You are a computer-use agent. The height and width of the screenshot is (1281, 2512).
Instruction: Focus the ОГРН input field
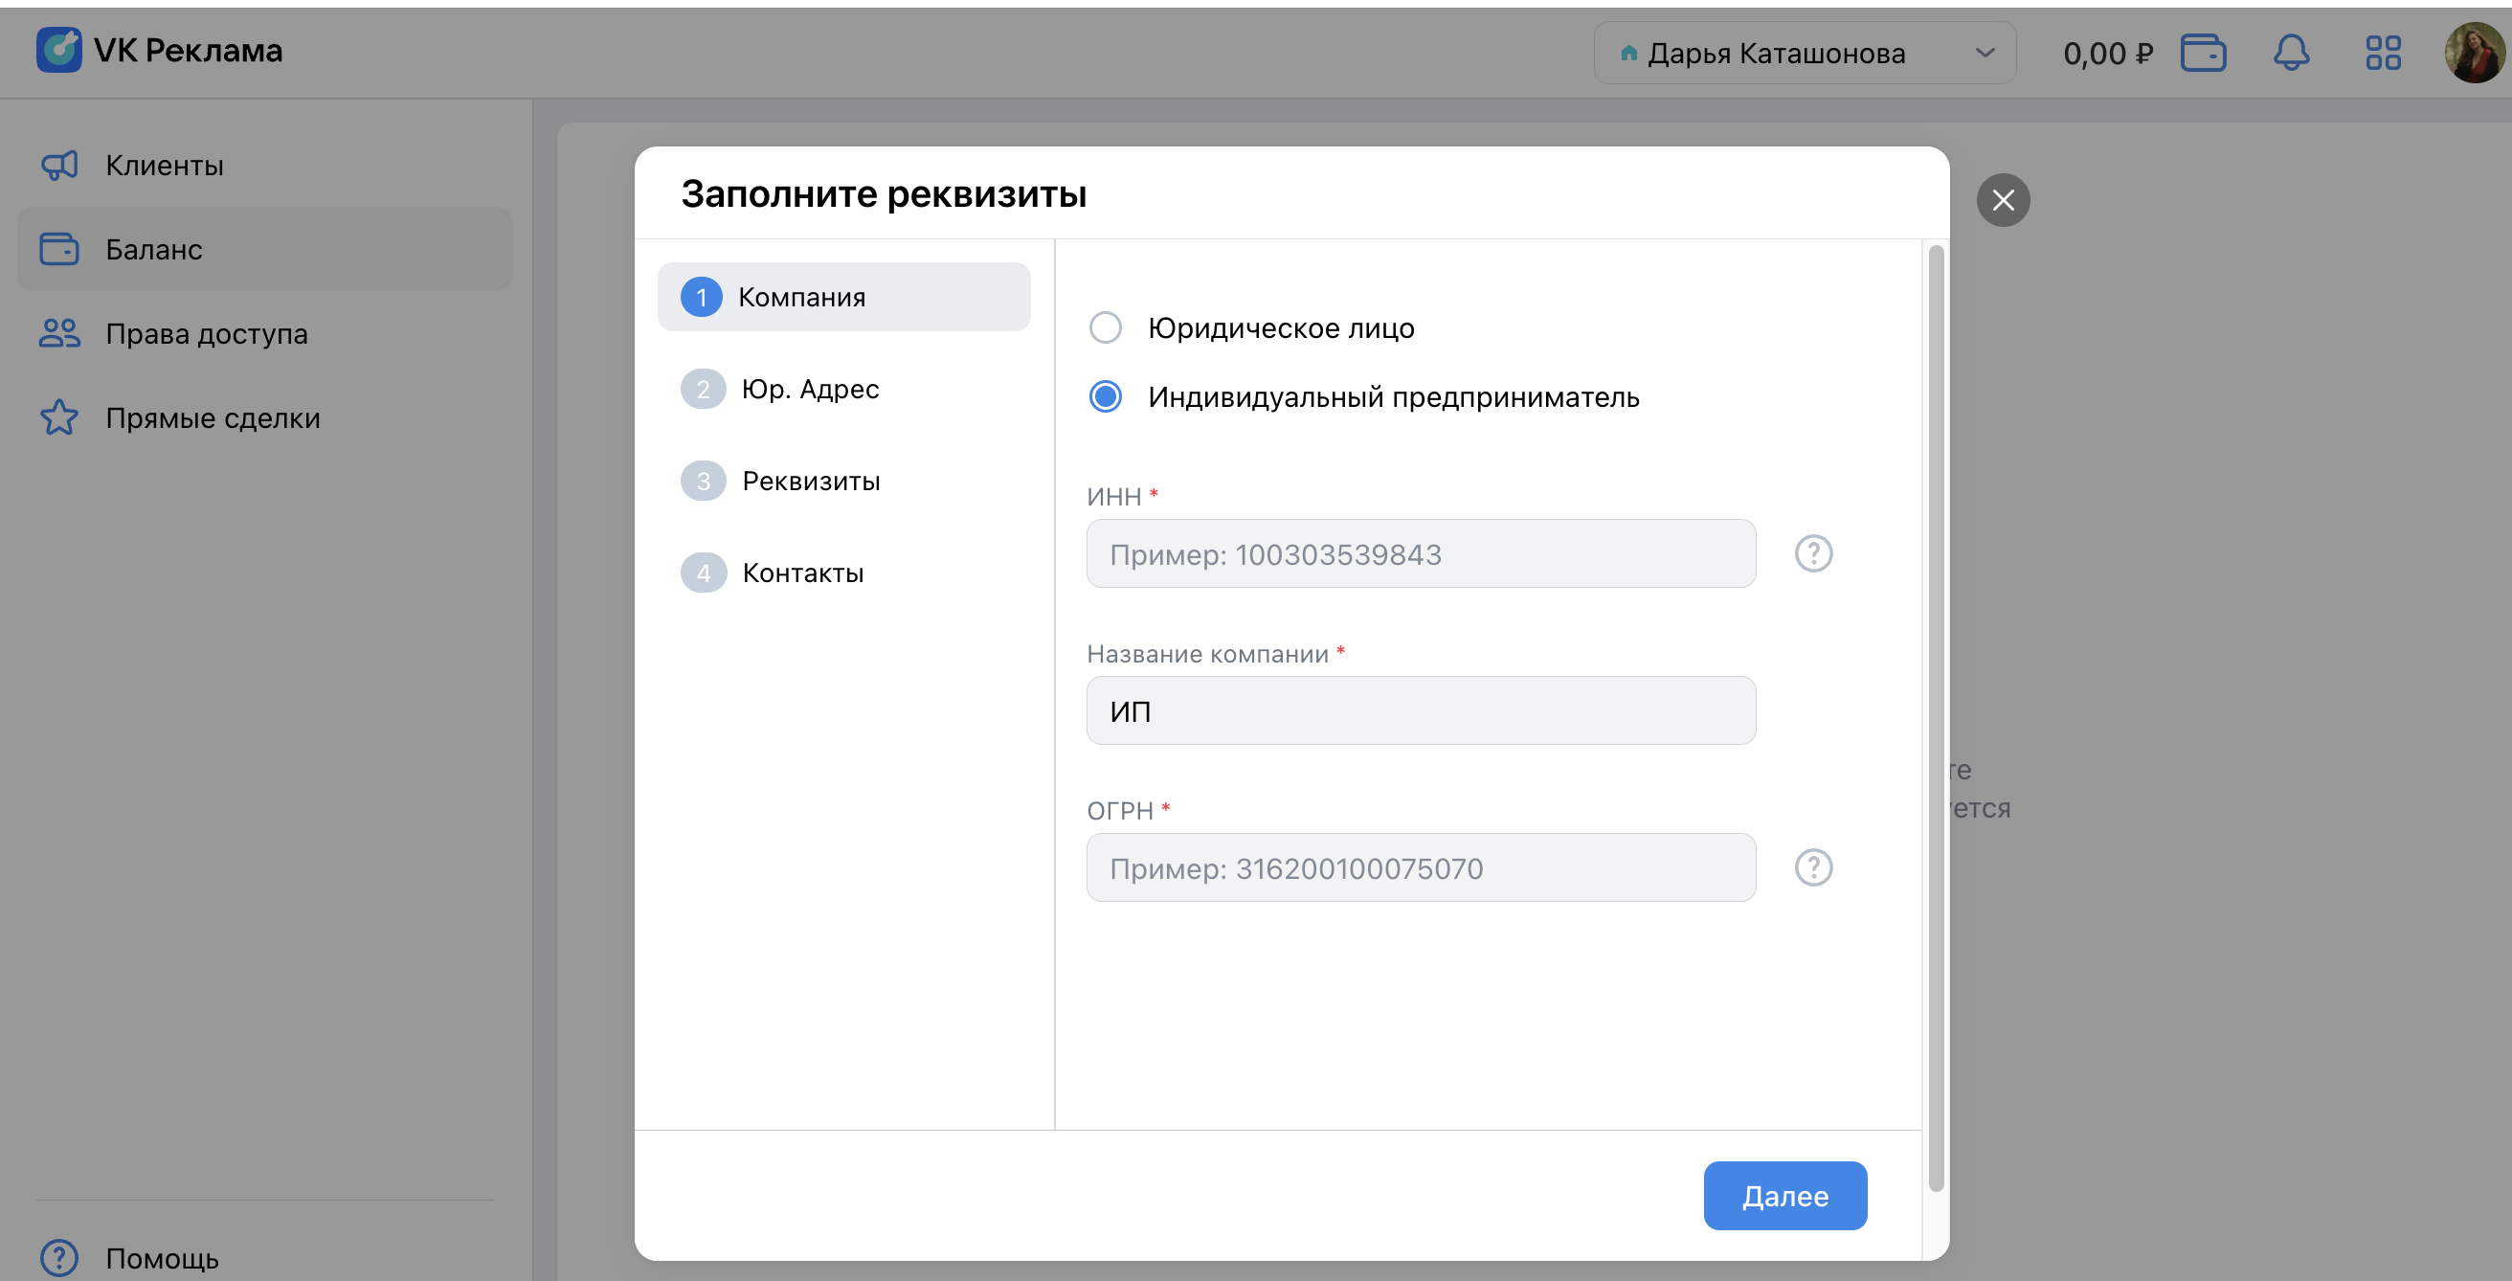click(x=1421, y=867)
